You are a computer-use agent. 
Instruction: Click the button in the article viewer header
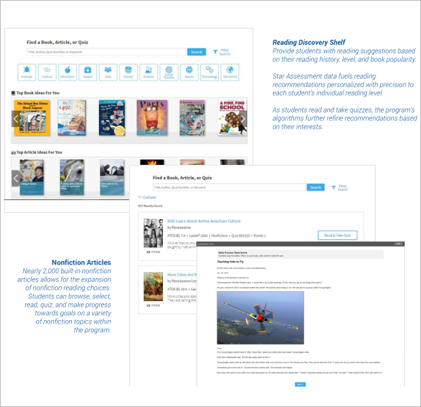[399, 244]
